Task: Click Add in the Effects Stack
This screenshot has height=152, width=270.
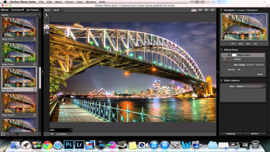Action: click(236, 65)
